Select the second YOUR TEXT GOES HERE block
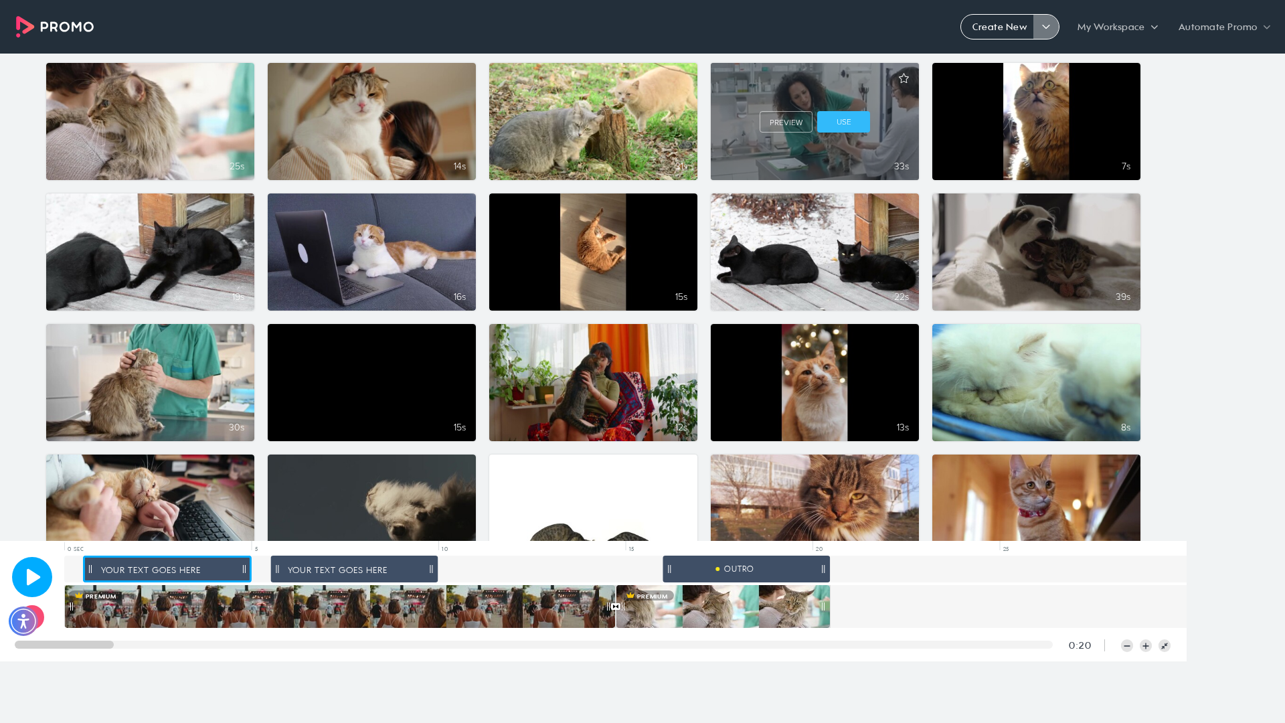Image resolution: width=1285 pixels, height=723 pixels. tap(354, 569)
